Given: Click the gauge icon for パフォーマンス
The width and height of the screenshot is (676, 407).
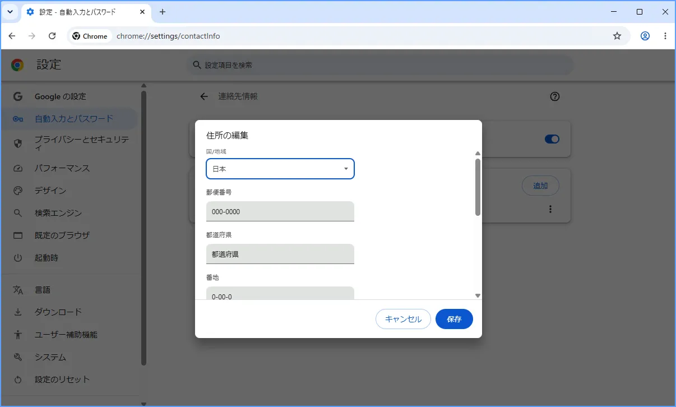Looking at the screenshot, I should click(18, 168).
